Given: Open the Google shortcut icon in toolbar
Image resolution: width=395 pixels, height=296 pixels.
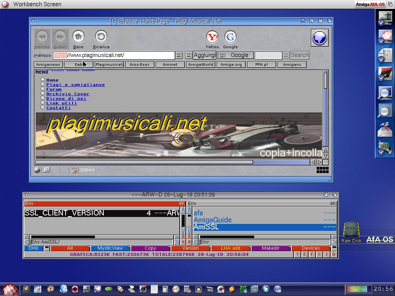Looking at the screenshot, I should [x=230, y=37].
